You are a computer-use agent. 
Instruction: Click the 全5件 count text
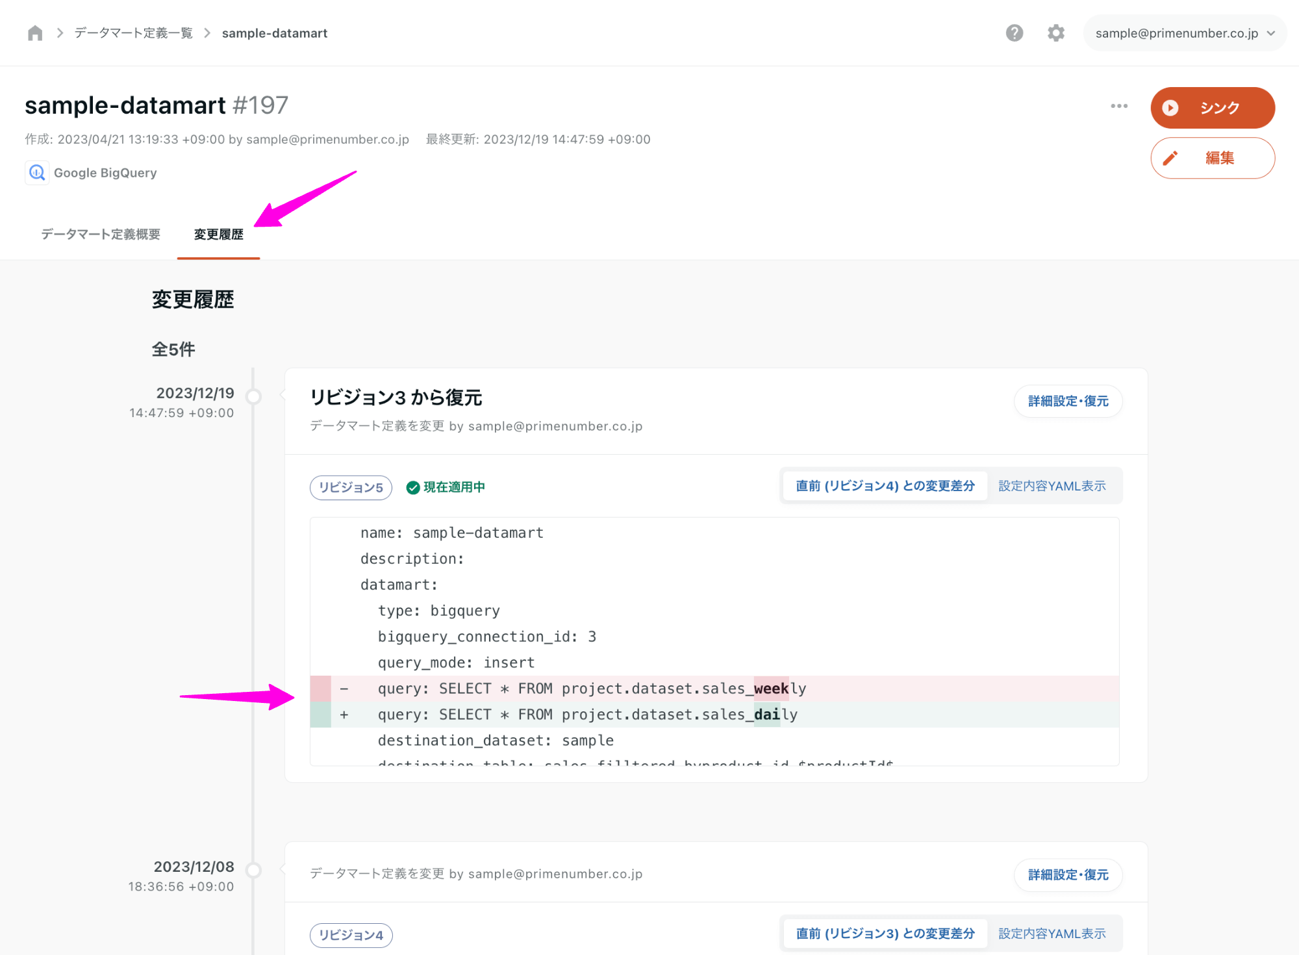tap(173, 350)
